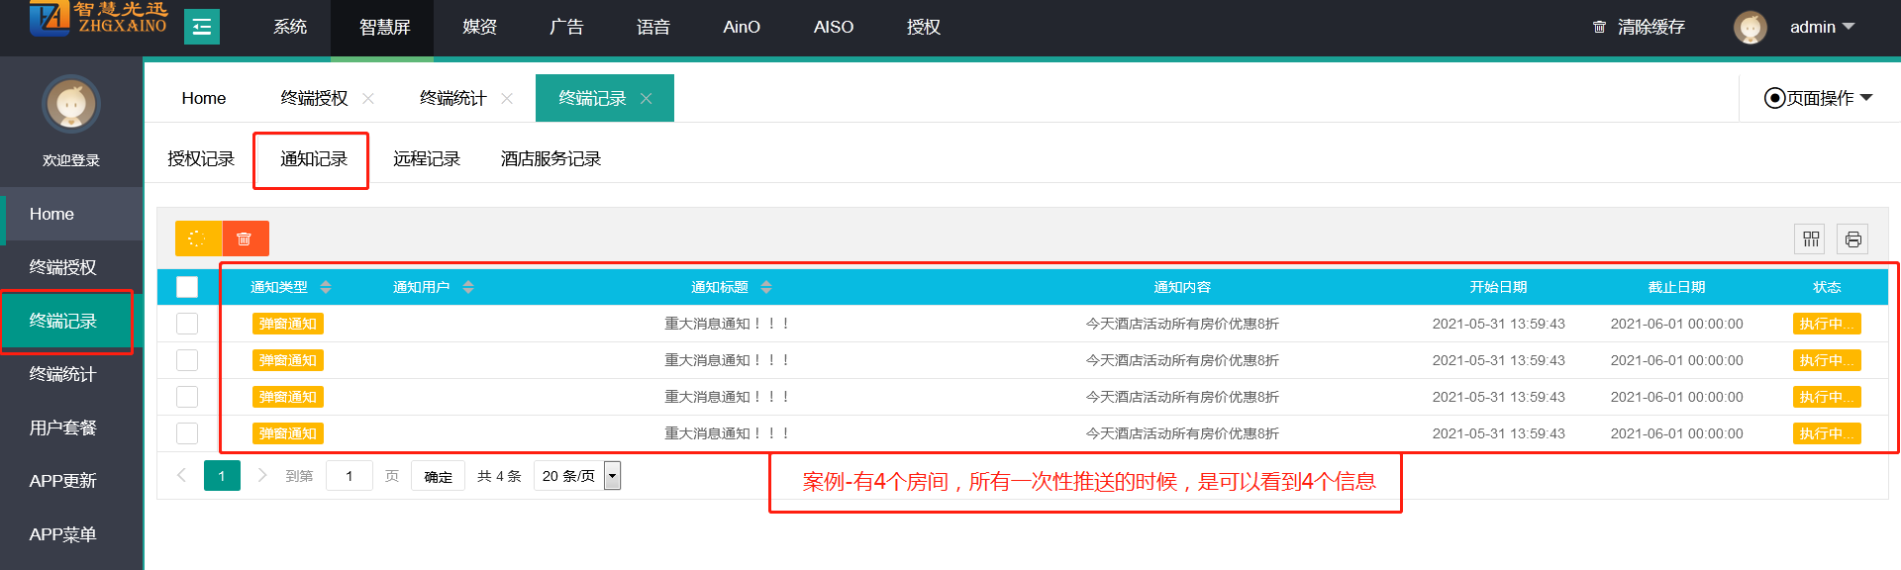Image resolution: width=1901 pixels, height=570 pixels.
Task: Click the red trash delete button
Action: click(x=245, y=238)
